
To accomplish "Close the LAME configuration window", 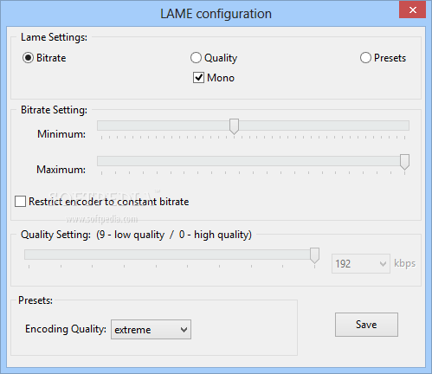I will coord(413,10).
